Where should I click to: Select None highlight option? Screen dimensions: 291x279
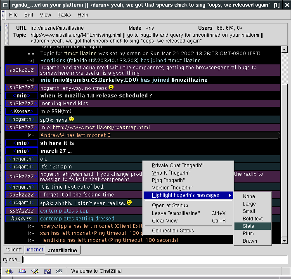253,196
